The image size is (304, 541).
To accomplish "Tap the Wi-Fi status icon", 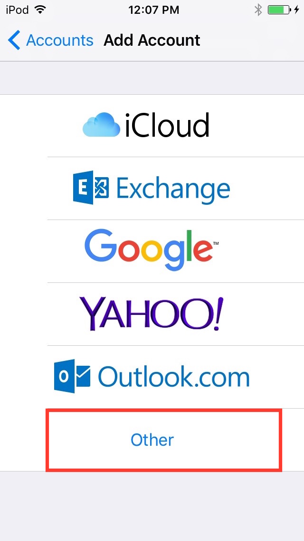I will coord(40,10).
